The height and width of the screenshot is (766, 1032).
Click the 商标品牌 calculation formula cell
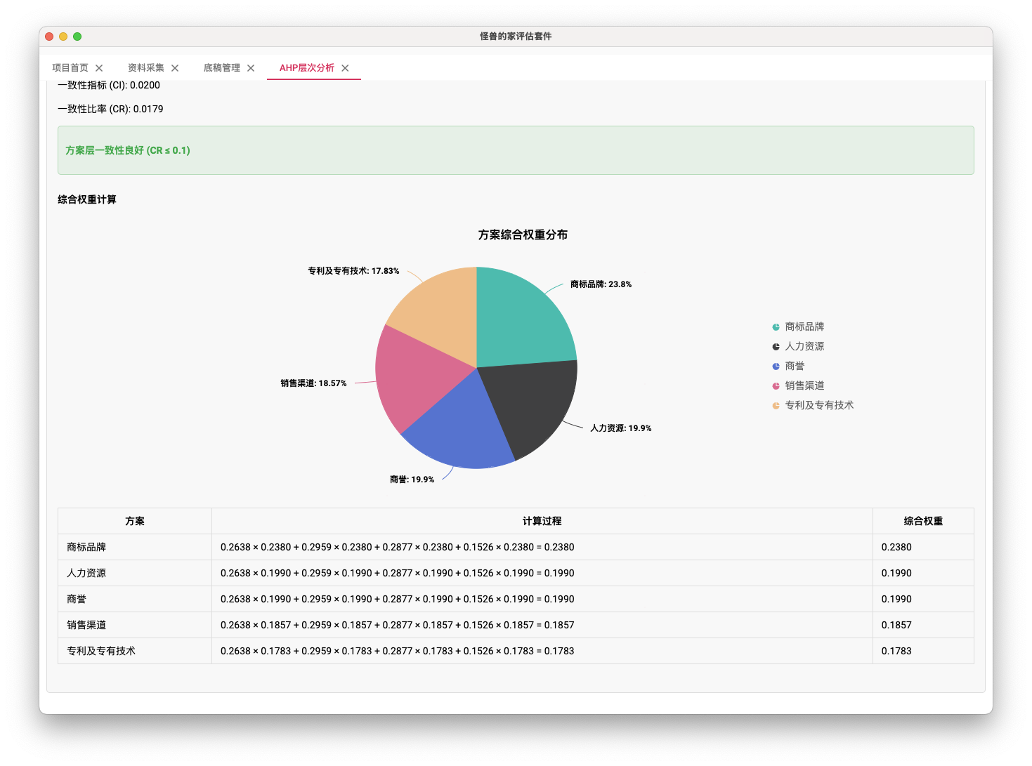pyautogui.click(x=542, y=547)
